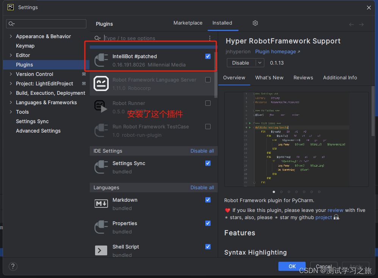Uncheck the IntelliBot #patched checkbox

click(x=208, y=56)
